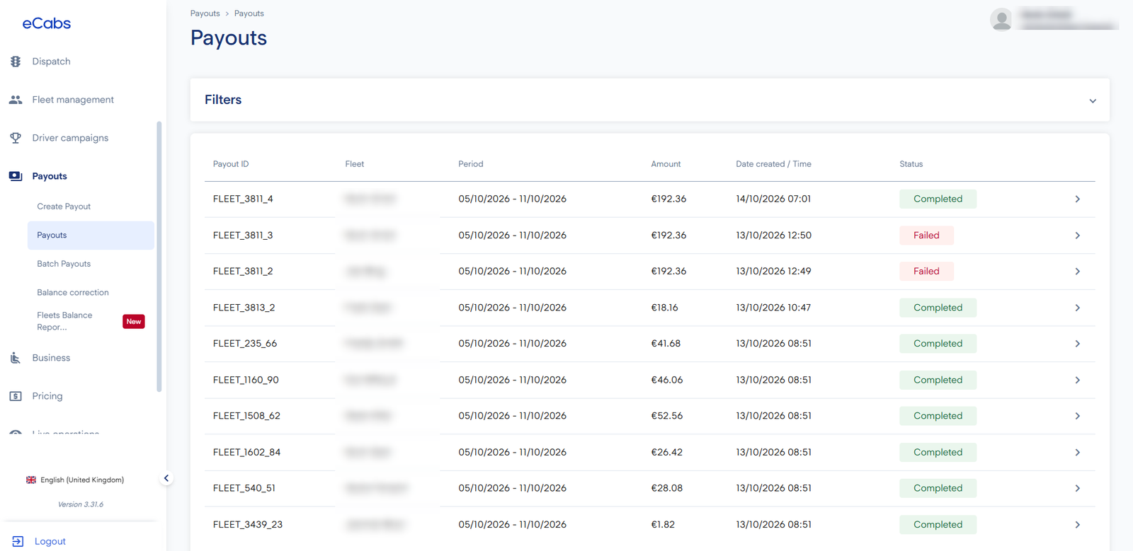
Task: Click amount €1.82 in the last row
Action: tap(663, 525)
